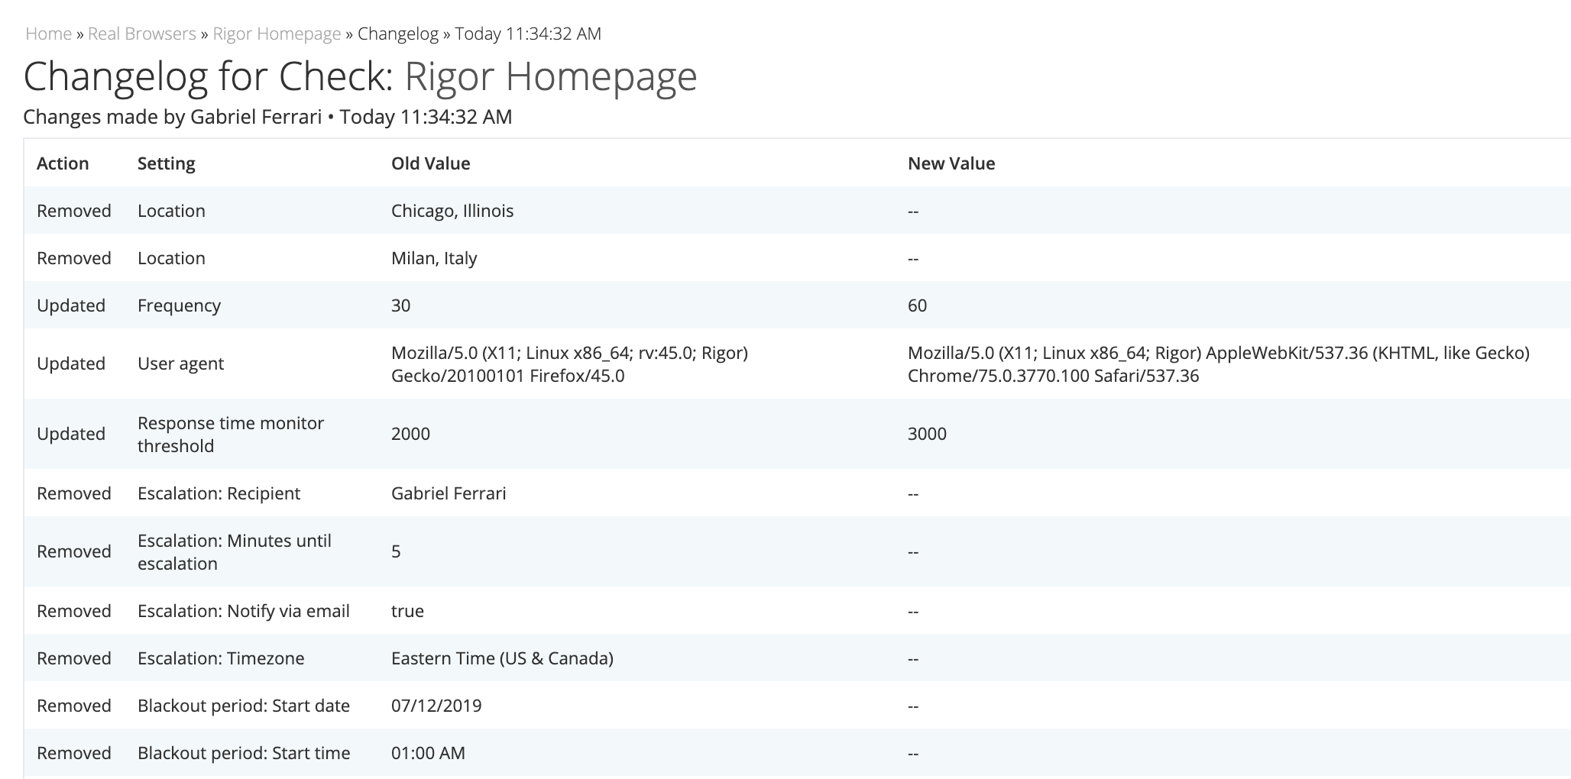Image resolution: width=1571 pixels, height=779 pixels.
Task: Click the response time threshold value 3000
Action: tap(927, 434)
